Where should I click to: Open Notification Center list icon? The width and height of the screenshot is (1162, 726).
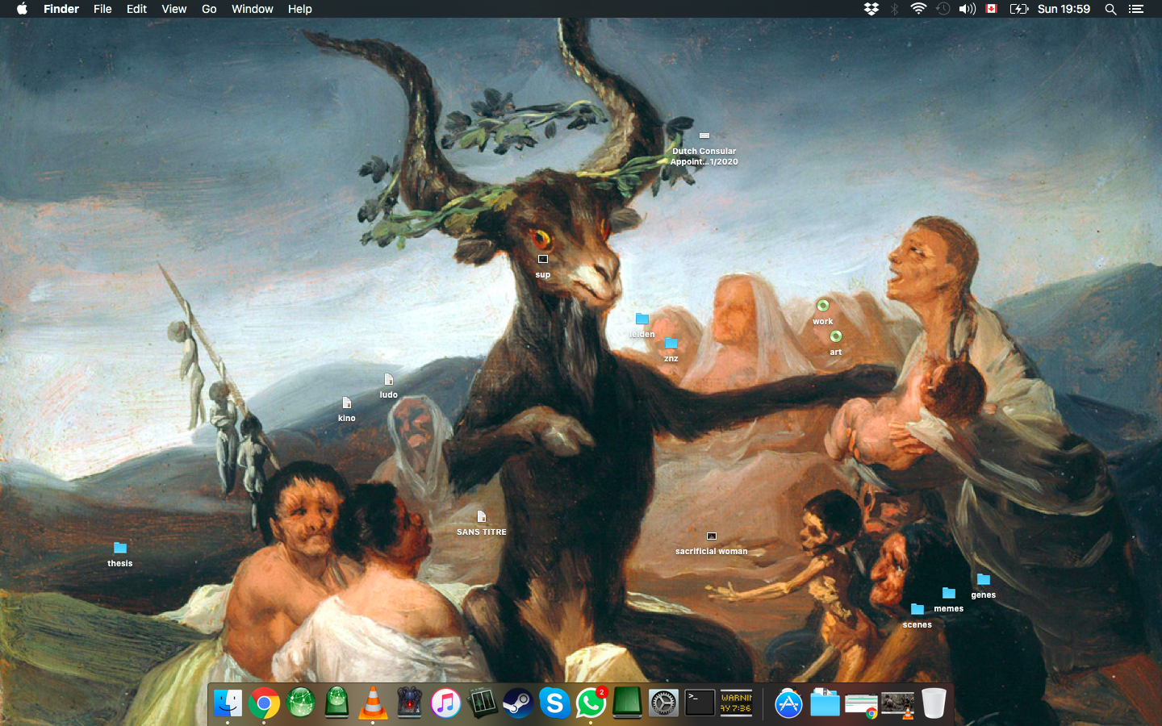click(1136, 9)
